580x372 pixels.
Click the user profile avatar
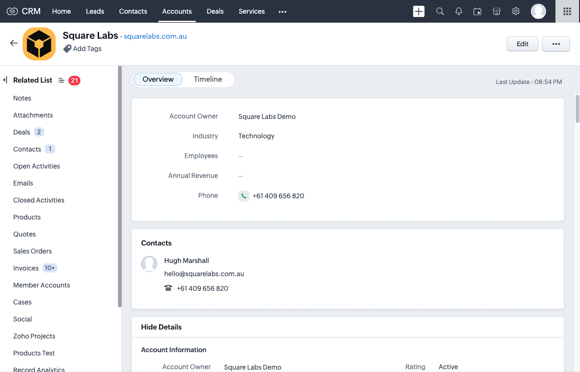pyautogui.click(x=538, y=11)
